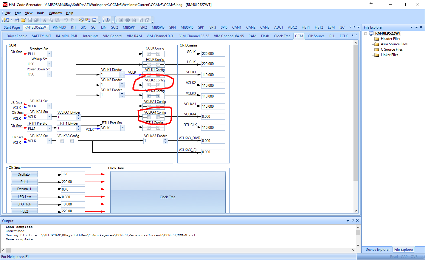Click the Home icon in toolbar
Screen dimensions: 425x260
(147, 20)
